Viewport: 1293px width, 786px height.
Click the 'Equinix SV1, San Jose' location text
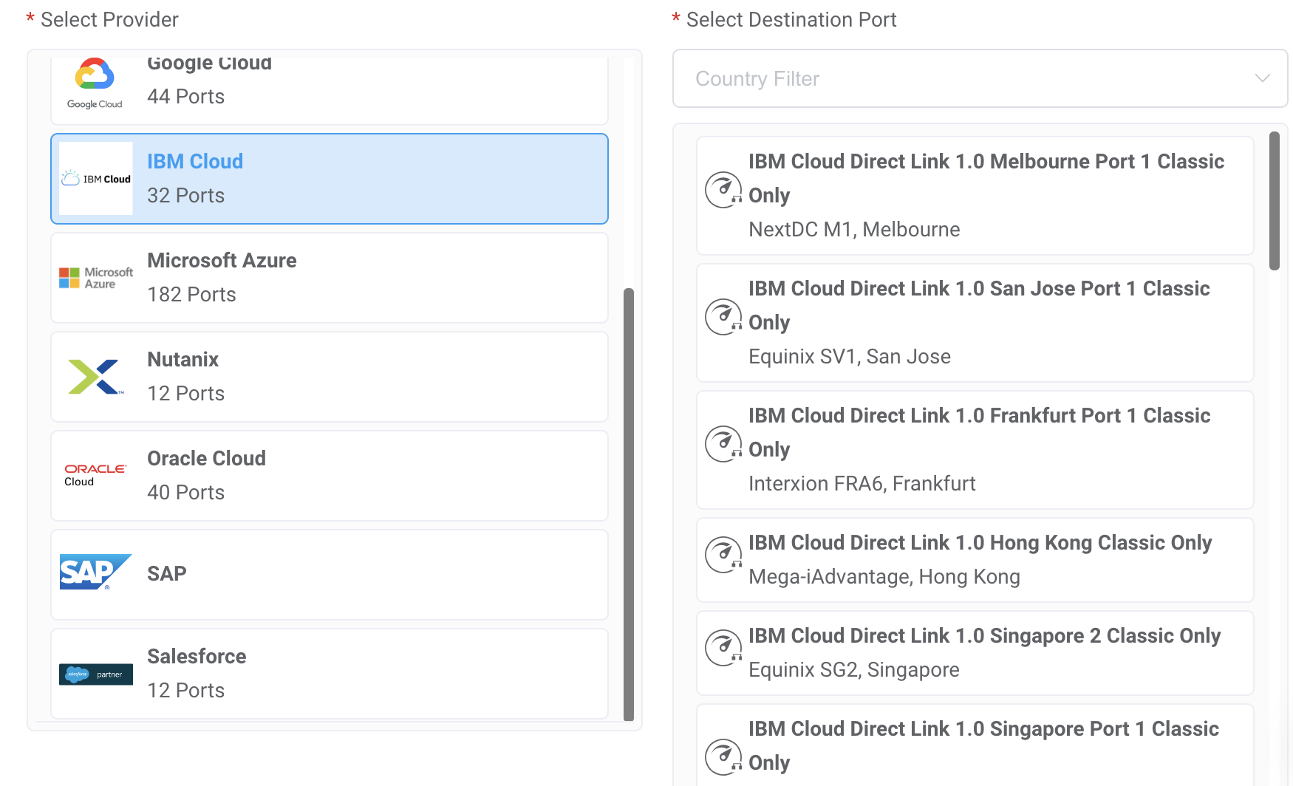850,357
